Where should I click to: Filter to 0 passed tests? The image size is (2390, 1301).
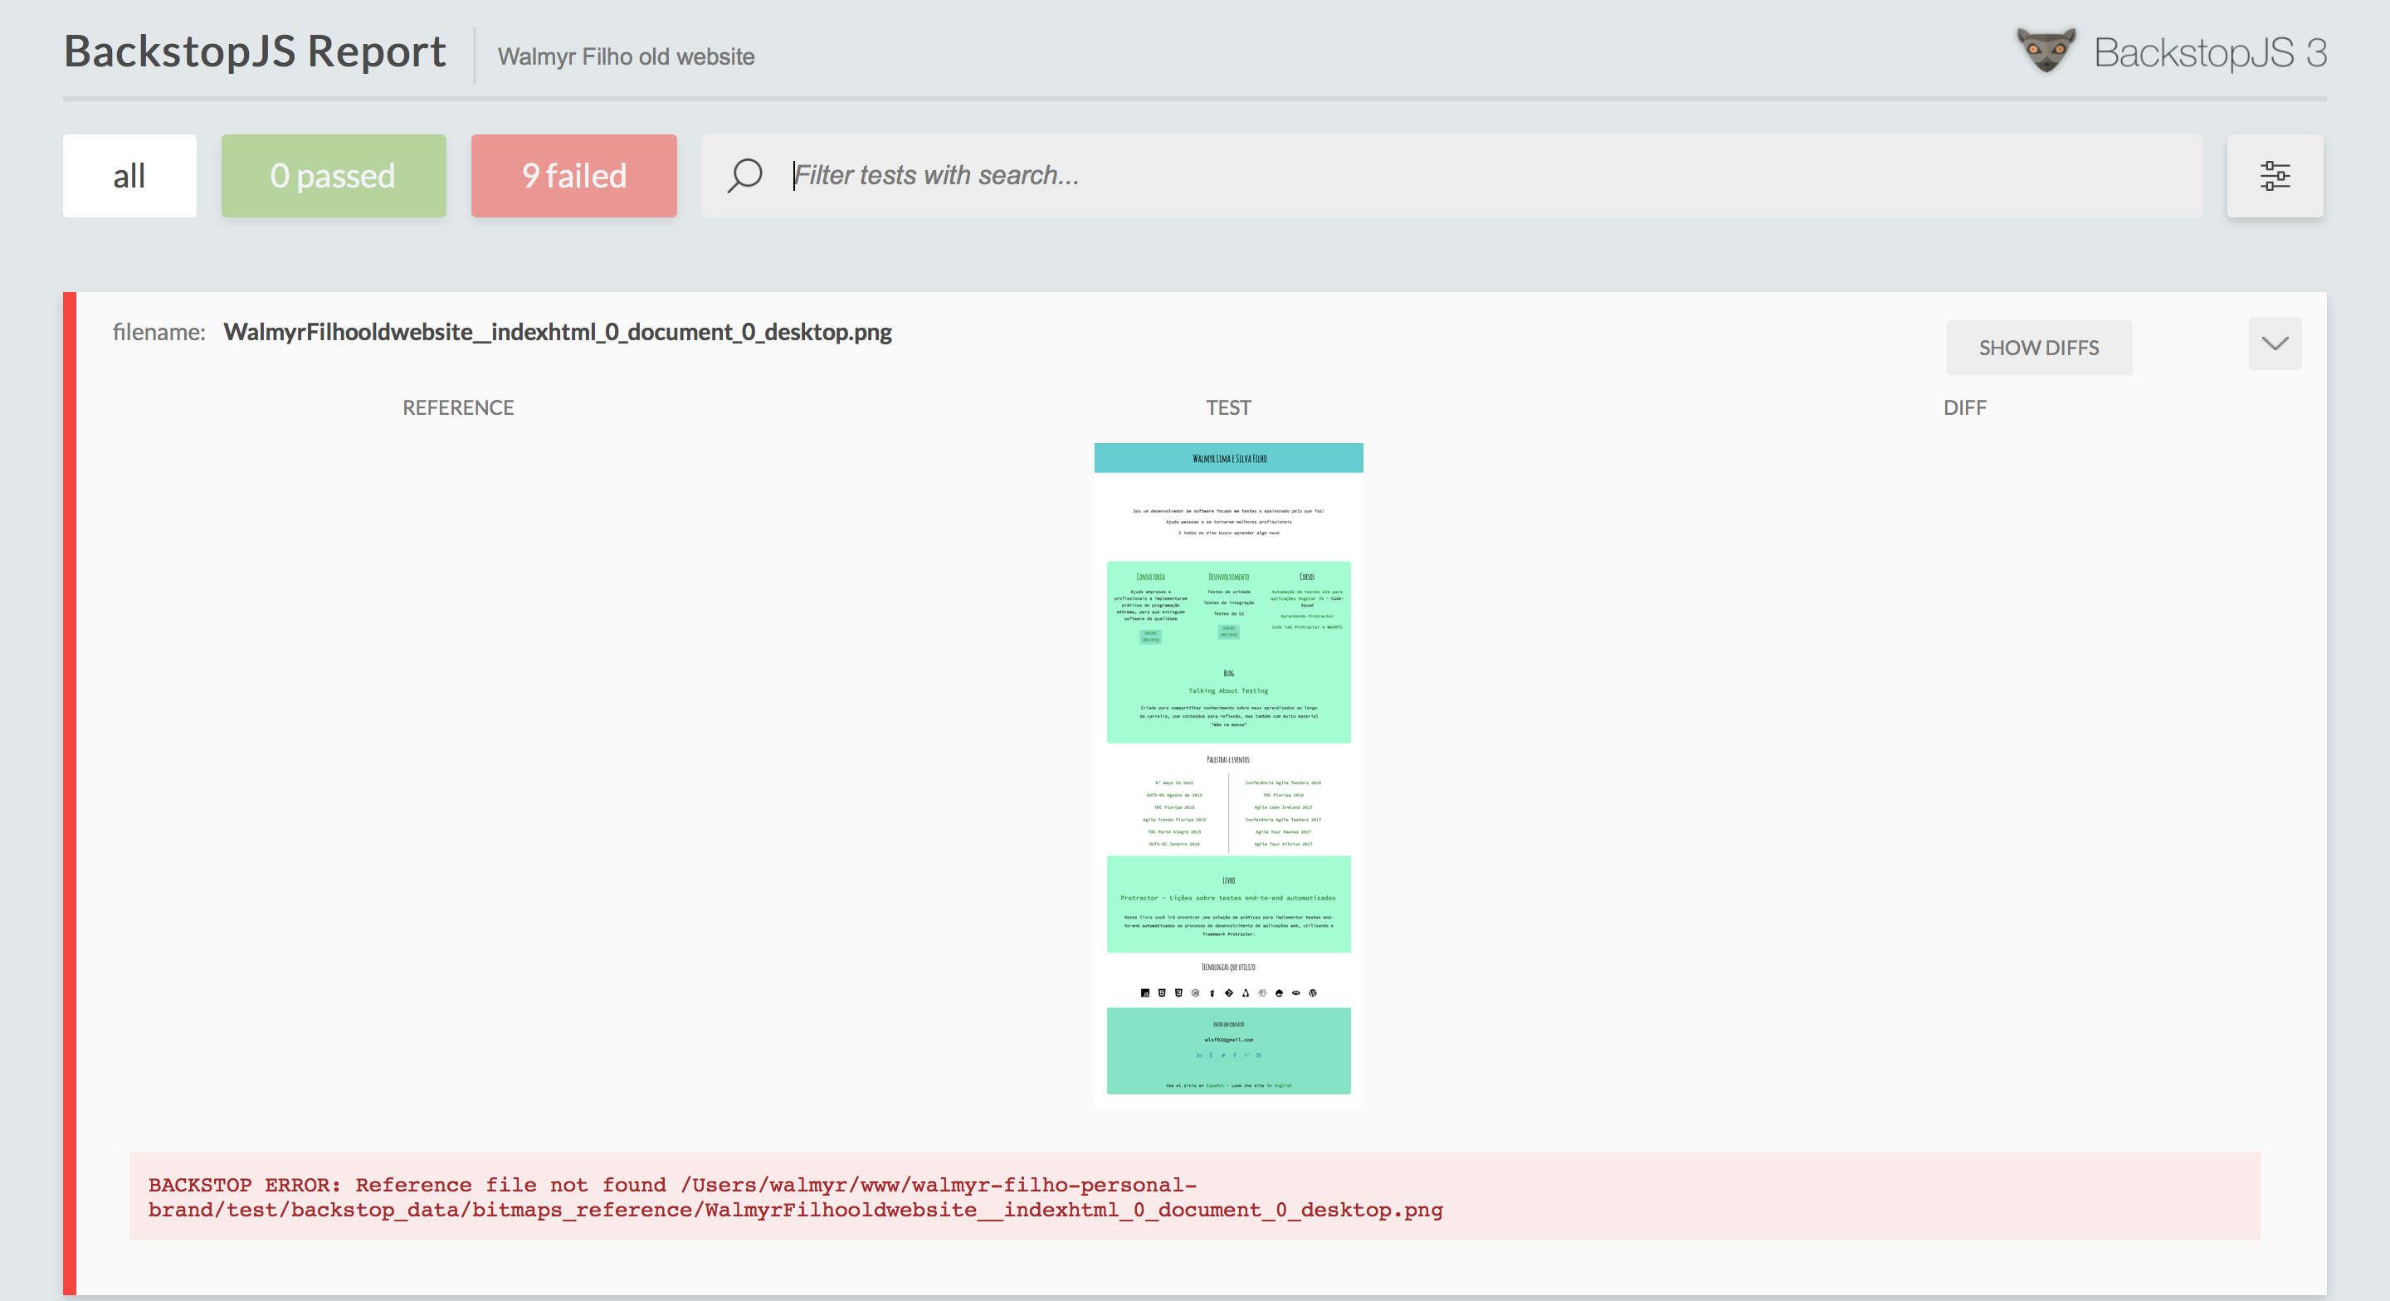pos(333,175)
